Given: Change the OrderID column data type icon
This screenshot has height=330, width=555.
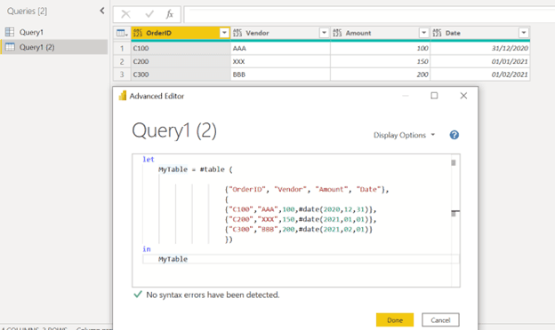Looking at the screenshot, I should (x=138, y=33).
